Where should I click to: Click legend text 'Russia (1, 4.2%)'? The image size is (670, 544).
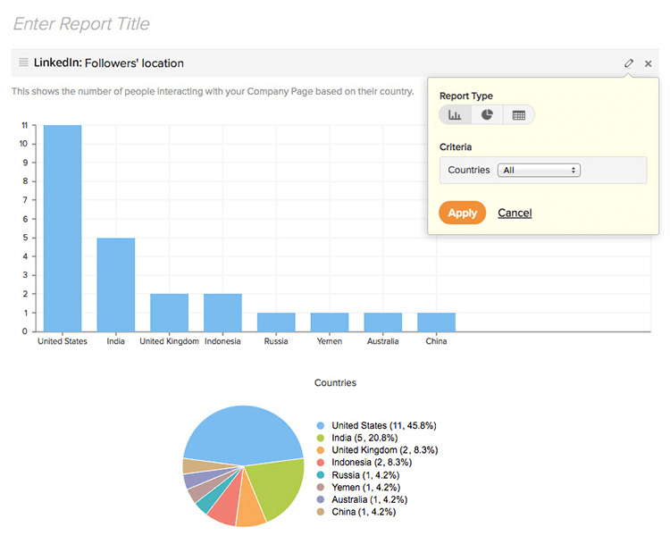tap(365, 474)
